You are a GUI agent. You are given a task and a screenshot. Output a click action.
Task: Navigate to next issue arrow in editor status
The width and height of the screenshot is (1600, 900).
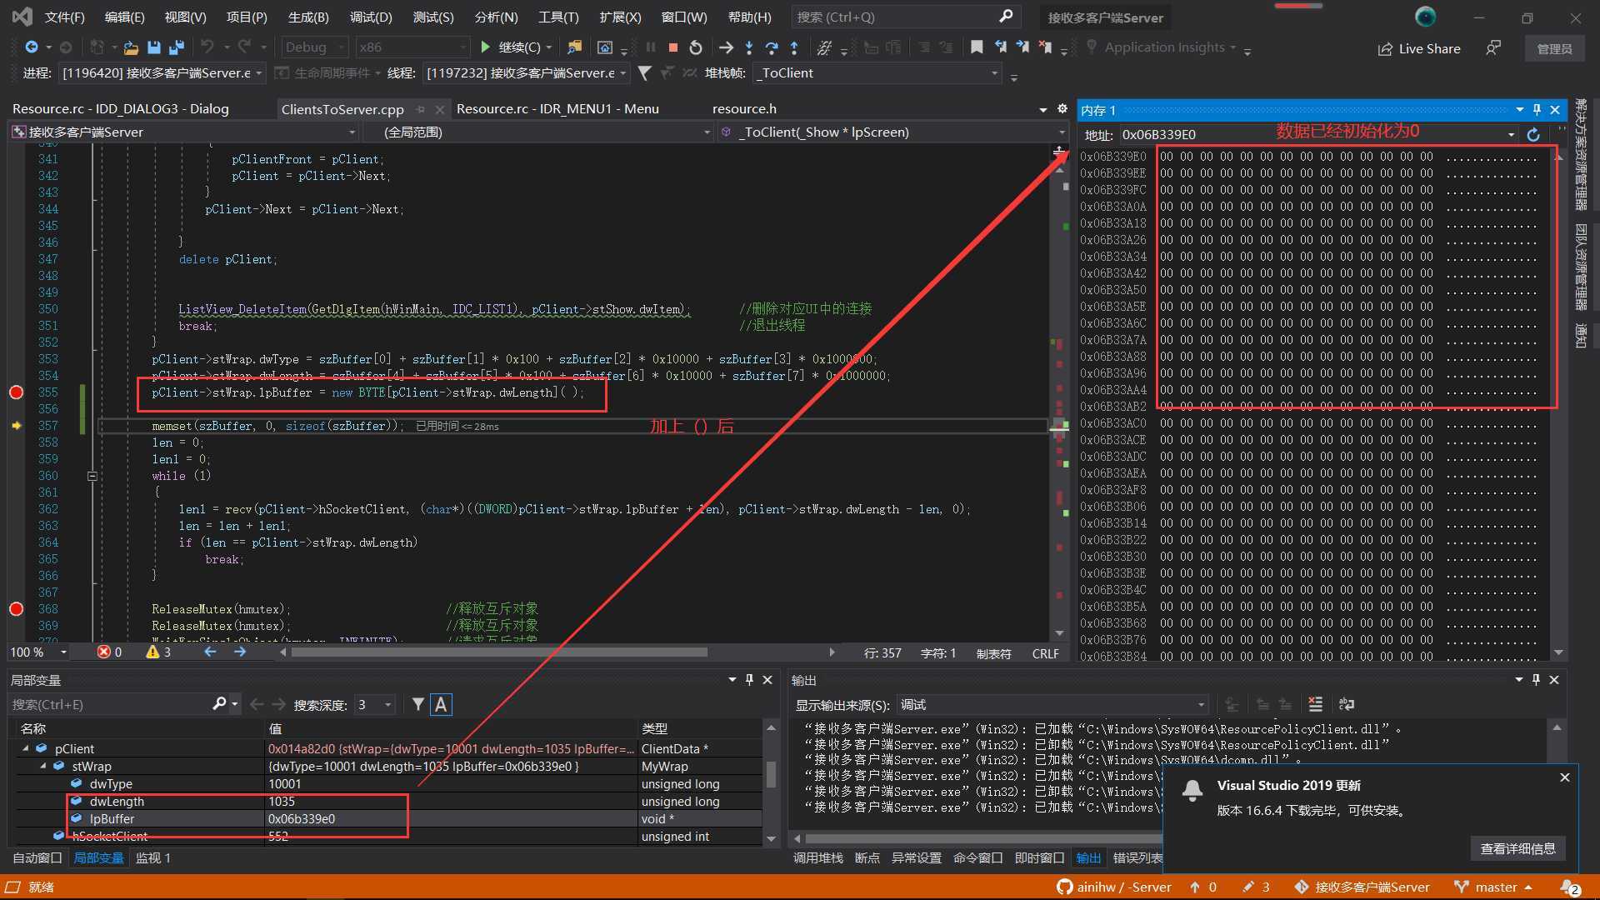click(240, 652)
